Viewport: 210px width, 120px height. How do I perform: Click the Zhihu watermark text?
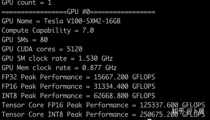click(188, 111)
